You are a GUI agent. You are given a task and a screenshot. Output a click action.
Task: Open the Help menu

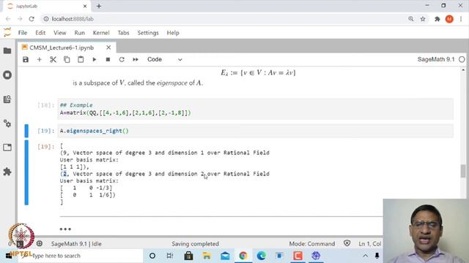pos(173,33)
